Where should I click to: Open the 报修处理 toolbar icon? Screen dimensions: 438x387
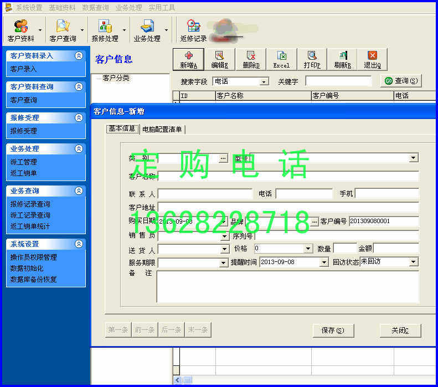pos(105,30)
